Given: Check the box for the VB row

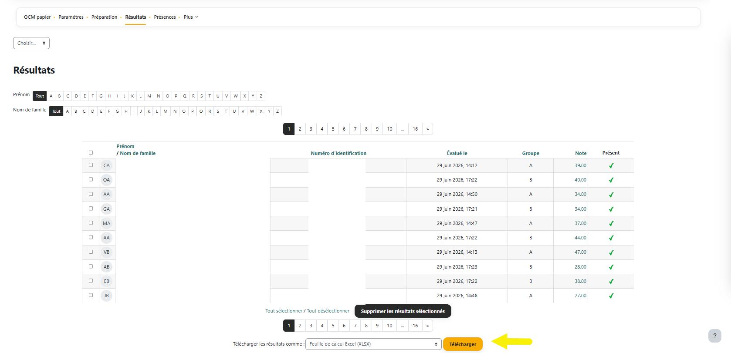Looking at the screenshot, I should click(91, 252).
